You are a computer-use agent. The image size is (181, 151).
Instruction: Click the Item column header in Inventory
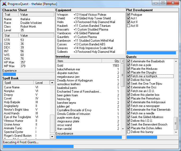click(79, 61)
